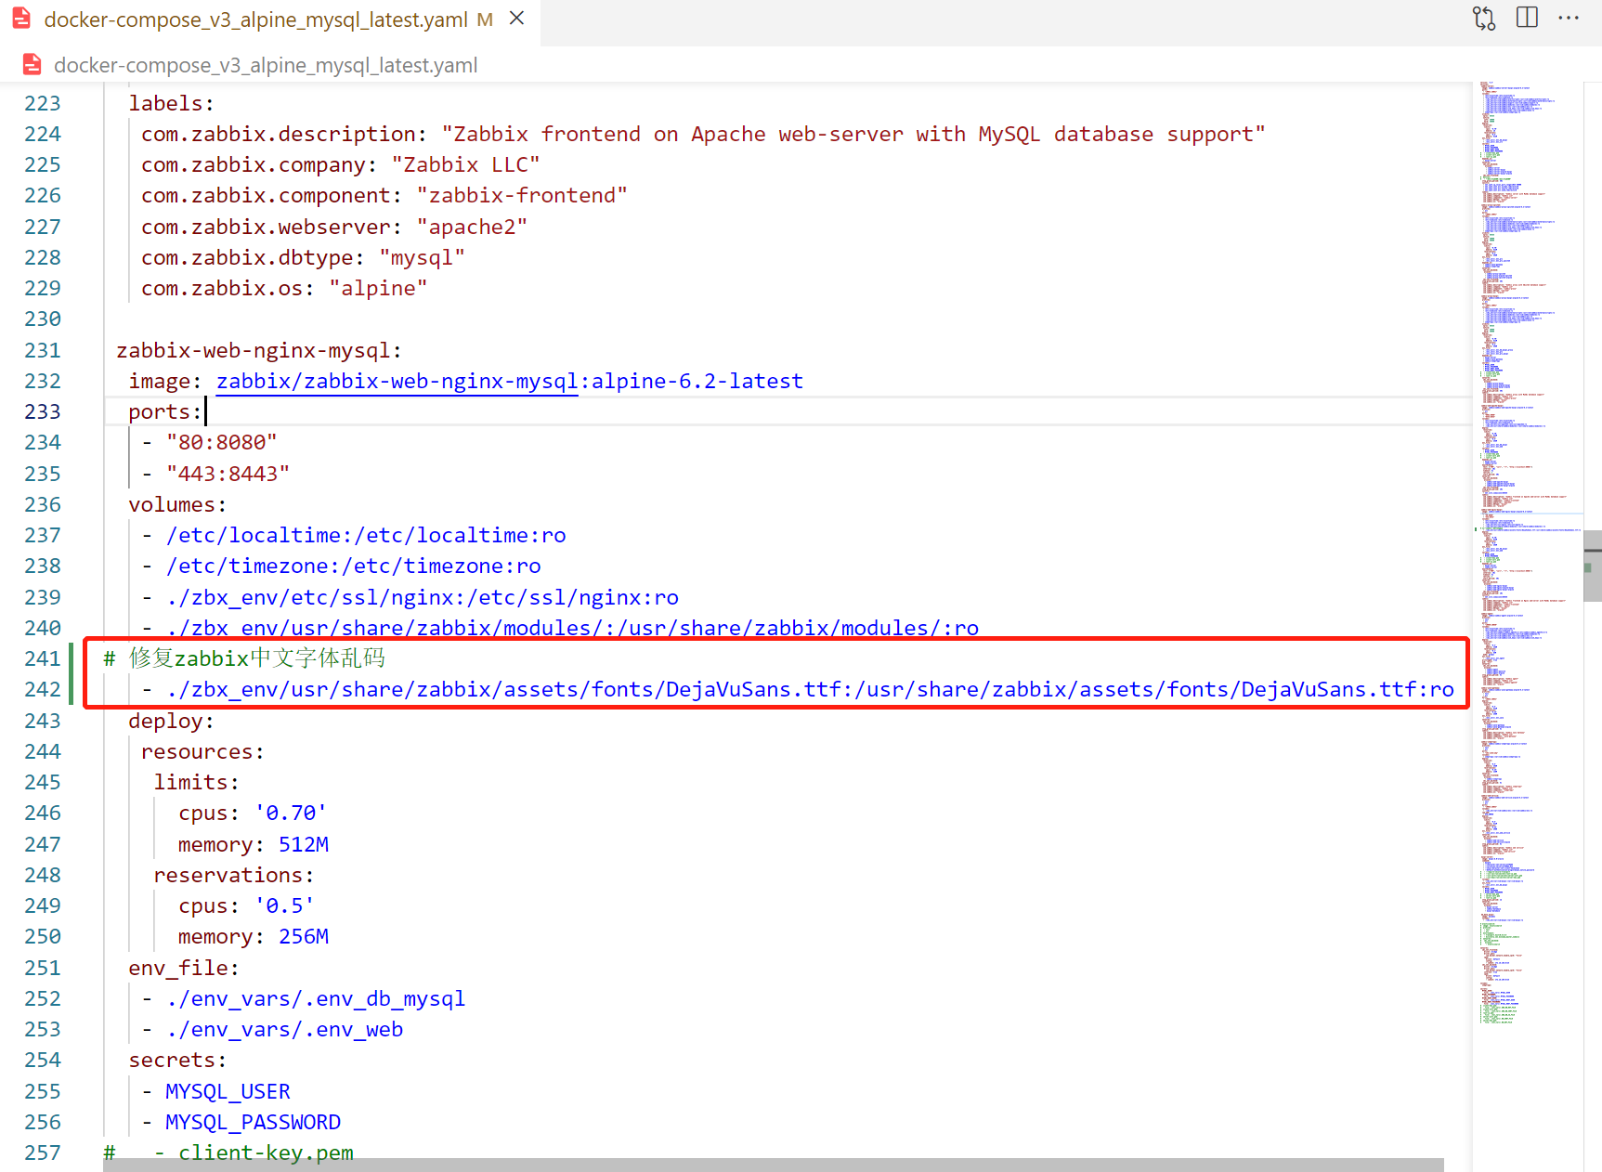1602x1172 pixels.
Task: Click "Zabbix LLC" company value
Action: point(466,164)
